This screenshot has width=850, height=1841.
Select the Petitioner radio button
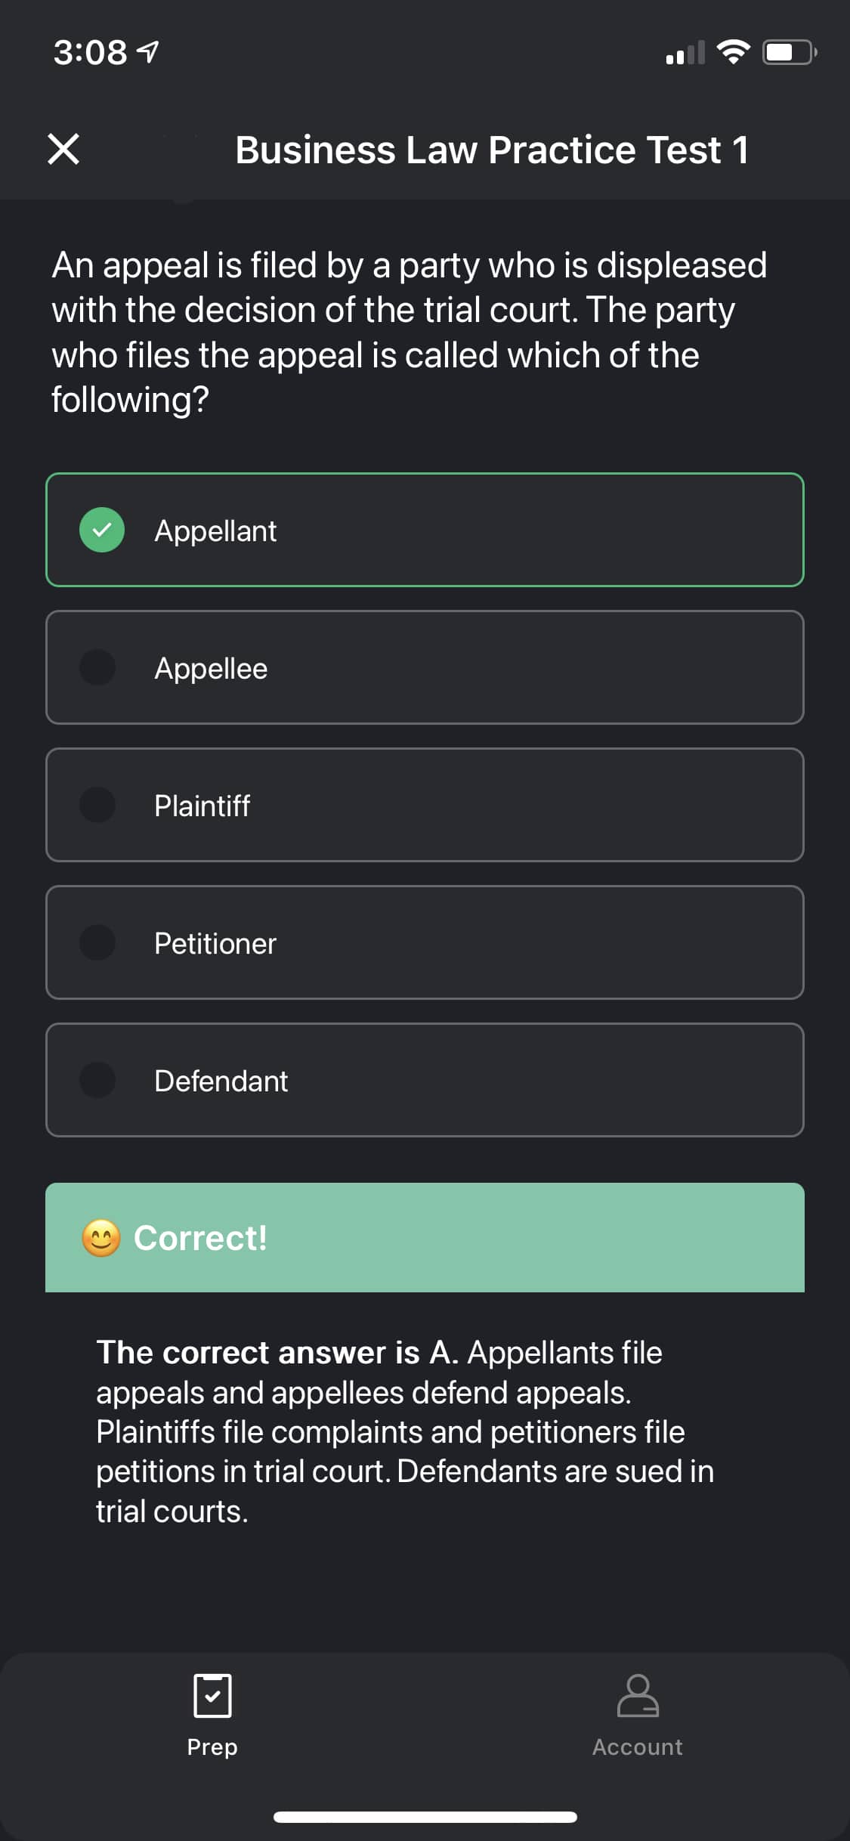[x=97, y=942]
